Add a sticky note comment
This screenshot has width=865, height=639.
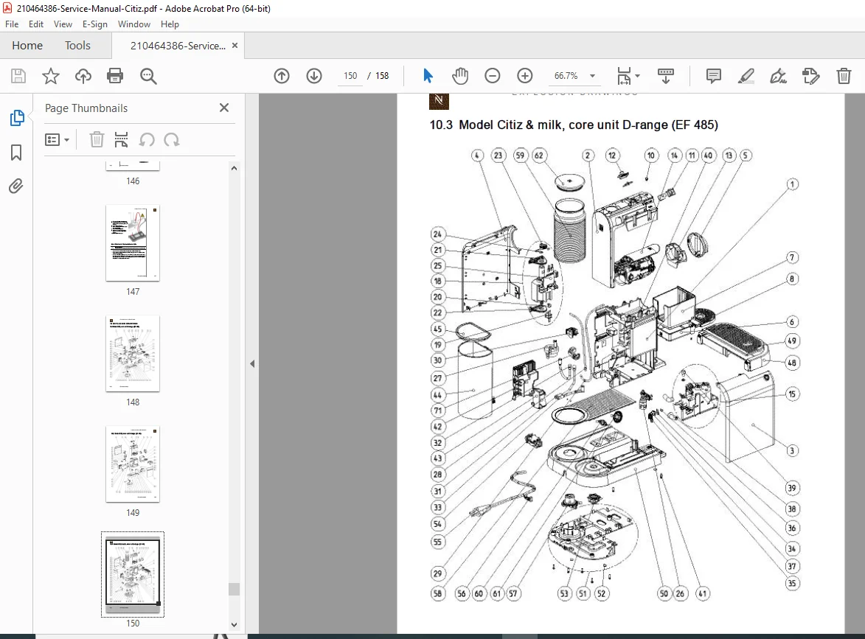(713, 75)
